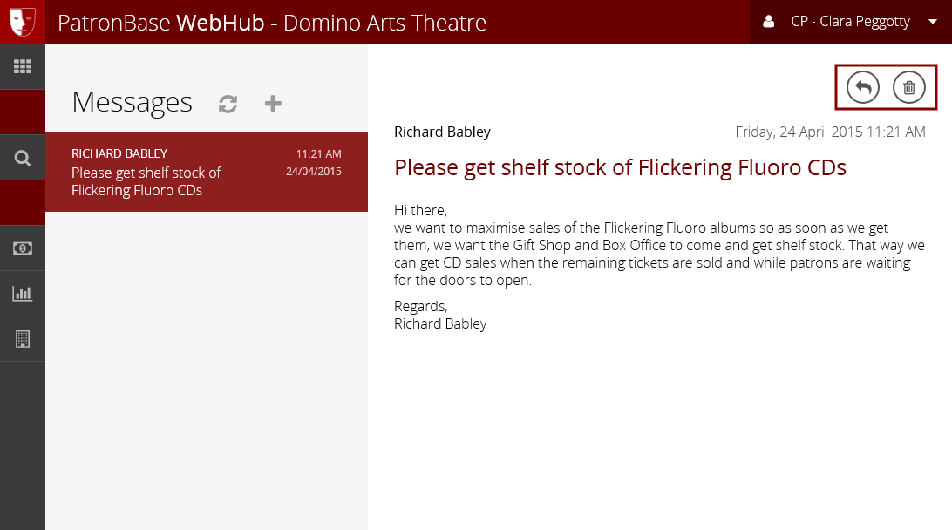Reply to the open message
952x530 pixels.
(863, 87)
